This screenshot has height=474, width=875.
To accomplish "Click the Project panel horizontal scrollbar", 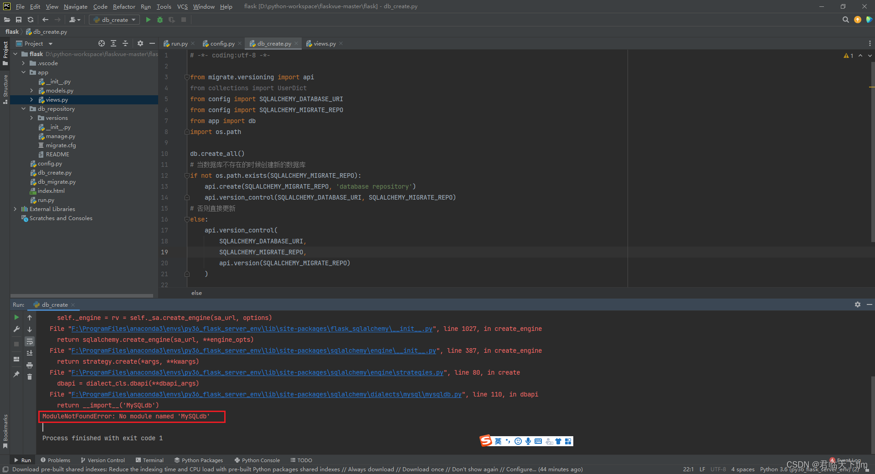I will [82, 296].
